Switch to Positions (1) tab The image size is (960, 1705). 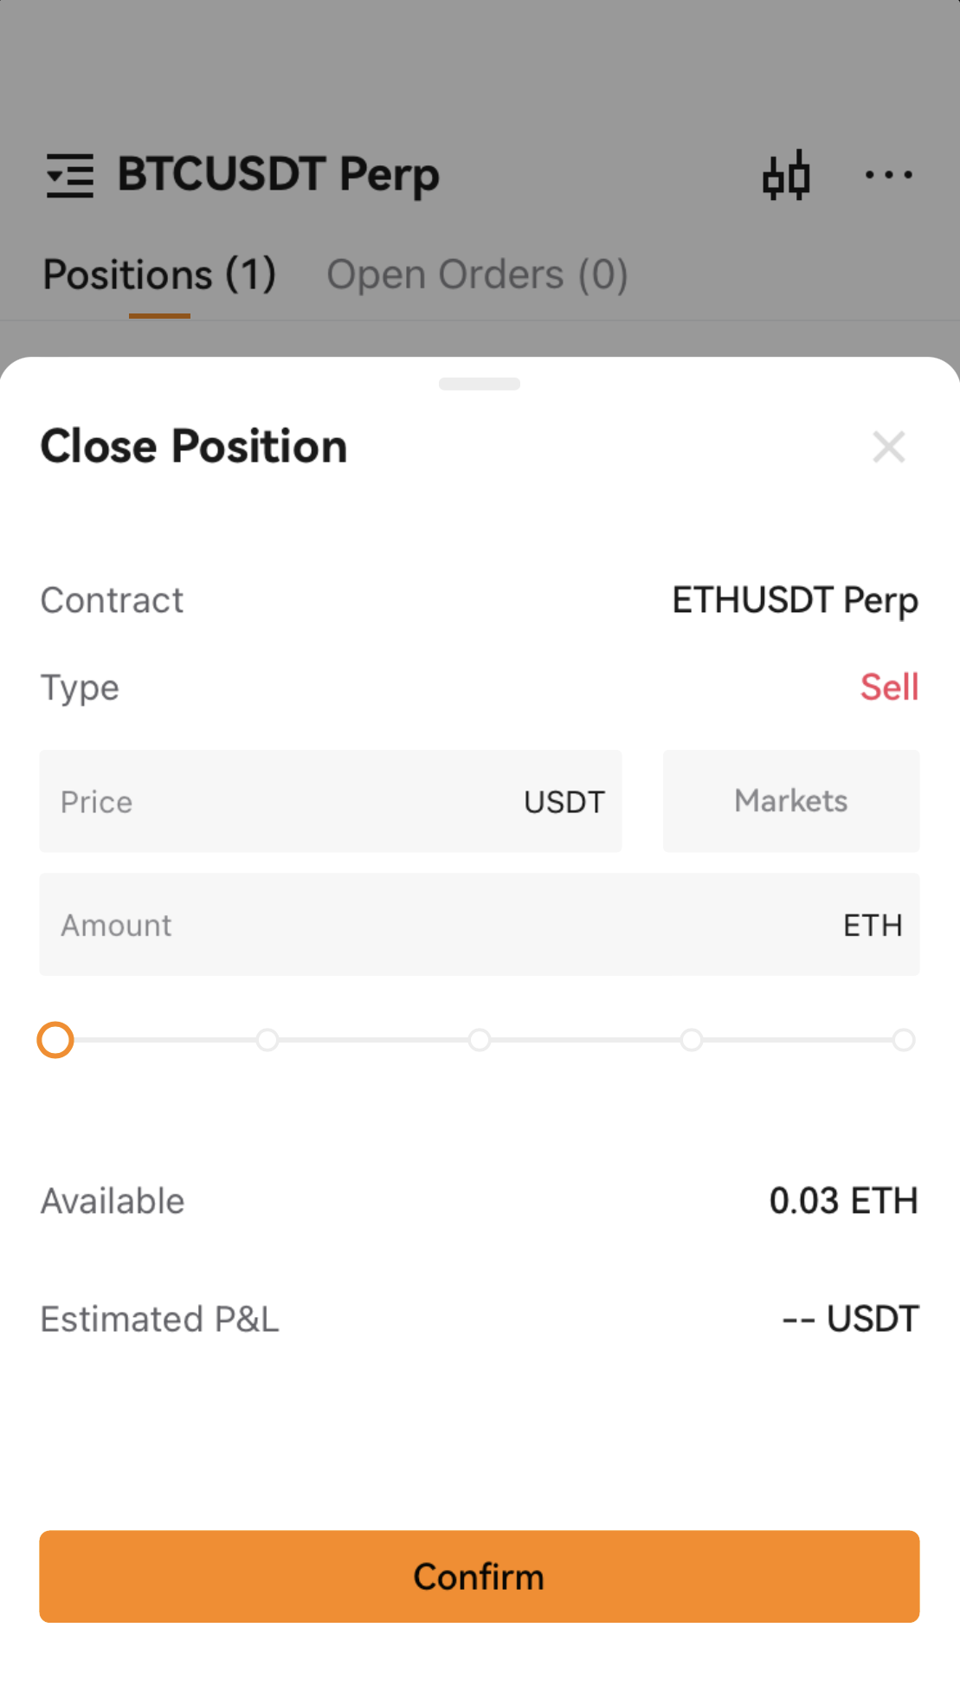pyautogui.click(x=159, y=275)
